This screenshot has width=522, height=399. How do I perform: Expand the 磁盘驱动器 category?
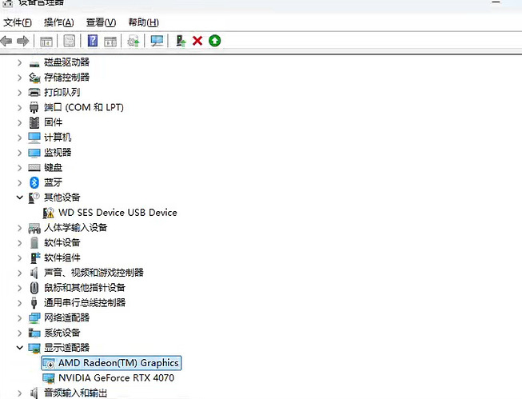(20, 62)
